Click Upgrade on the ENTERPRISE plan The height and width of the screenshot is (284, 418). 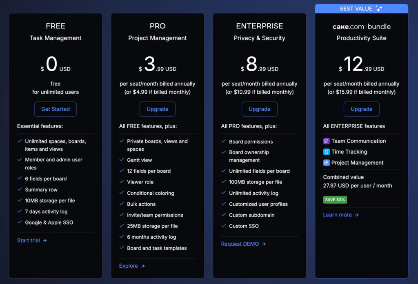[259, 109]
